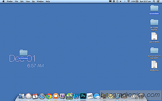Open the Edit menu
The height and width of the screenshot is (101, 162).
[x=22, y=1]
